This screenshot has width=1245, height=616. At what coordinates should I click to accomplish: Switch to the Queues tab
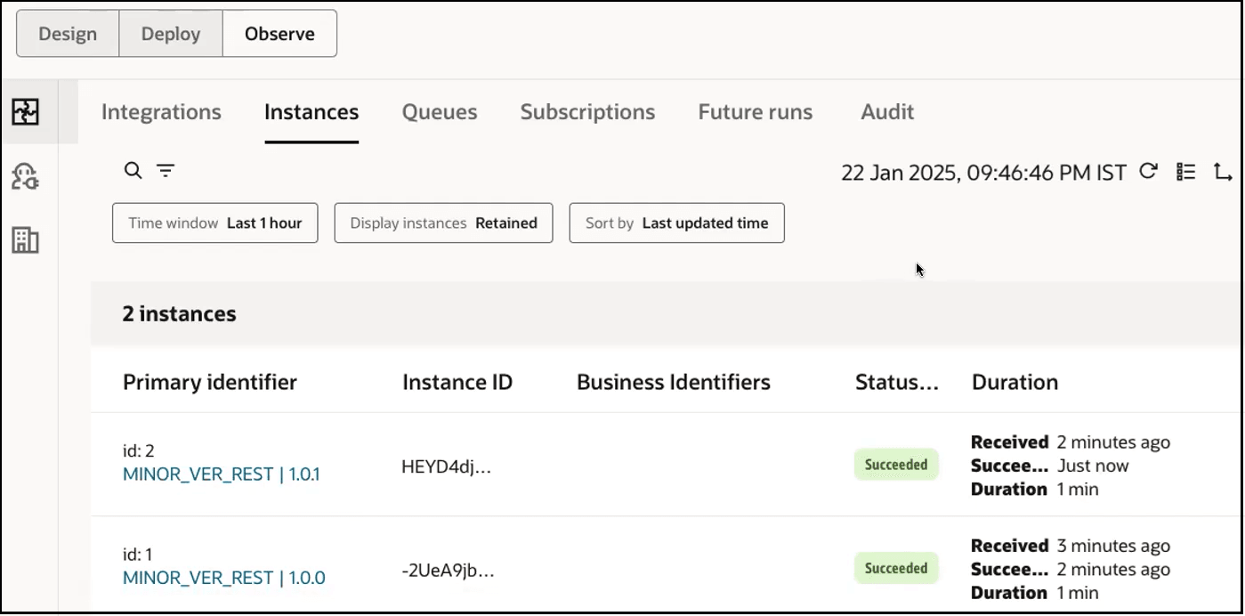pyautogui.click(x=439, y=112)
